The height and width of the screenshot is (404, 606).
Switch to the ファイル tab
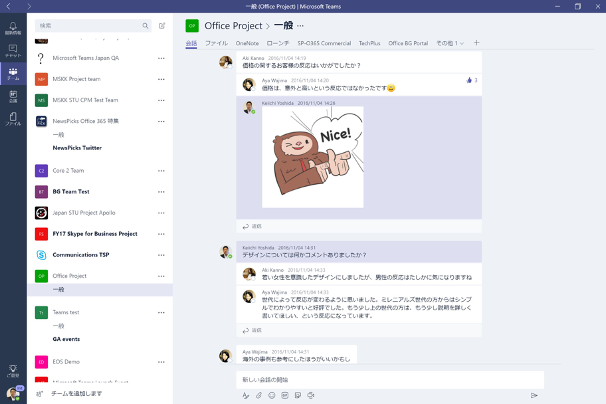[x=216, y=43]
